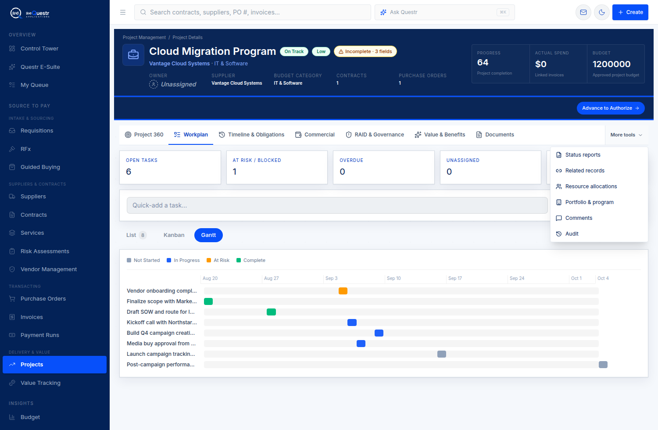Image resolution: width=658 pixels, height=430 pixels.
Task: Click the Quick-add a task field
Action: point(337,205)
